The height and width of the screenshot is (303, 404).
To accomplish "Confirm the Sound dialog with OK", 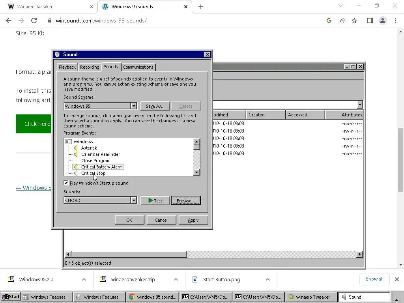I will pyautogui.click(x=129, y=220).
